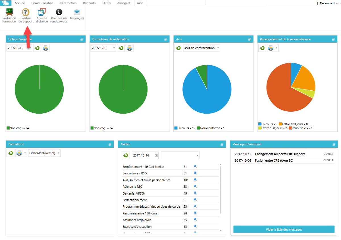Refresh Renouvellement de la reconnaissance panel
Viewport: 341px width, 240px height.
tap(262, 48)
